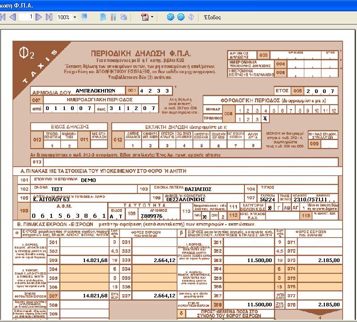The width and height of the screenshot is (357, 322).
Task: Export the report to PDF
Action: pos(145,17)
